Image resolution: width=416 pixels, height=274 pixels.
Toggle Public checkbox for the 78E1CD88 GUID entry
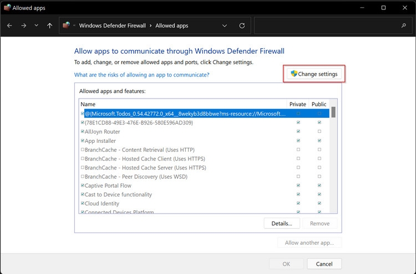coord(319,122)
